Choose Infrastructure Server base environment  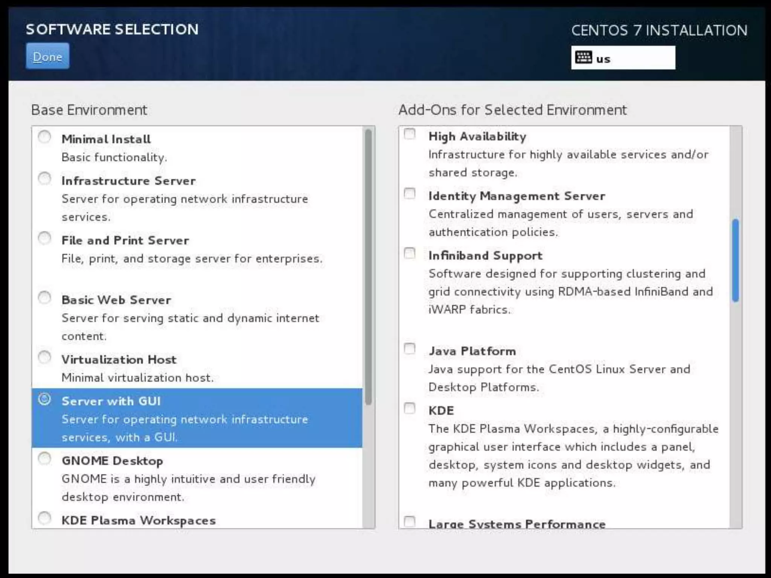44,178
